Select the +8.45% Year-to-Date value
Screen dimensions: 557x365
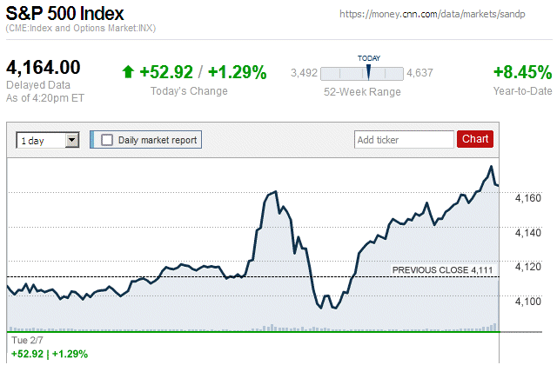click(x=522, y=72)
